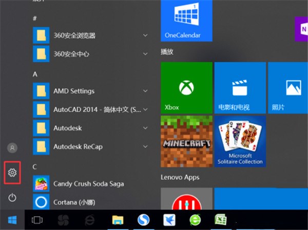
Task: Select the Autodesk app list entry
Action: point(90,128)
